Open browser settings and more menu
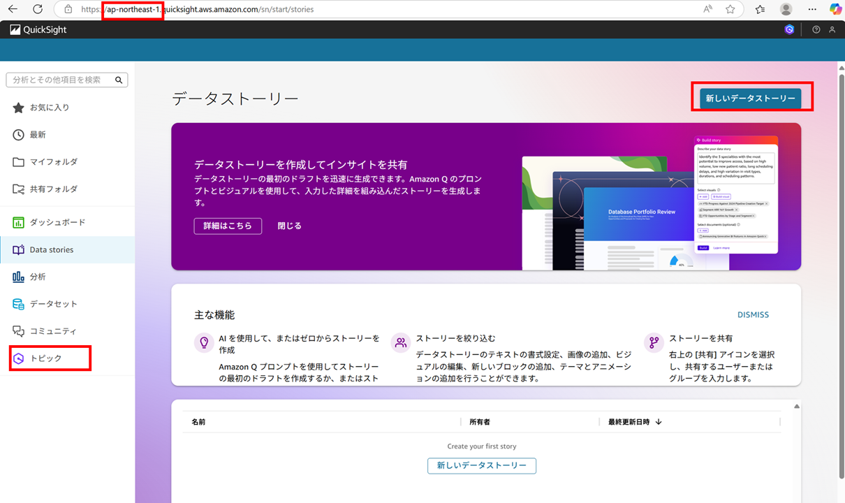The width and height of the screenshot is (845, 503). click(811, 10)
